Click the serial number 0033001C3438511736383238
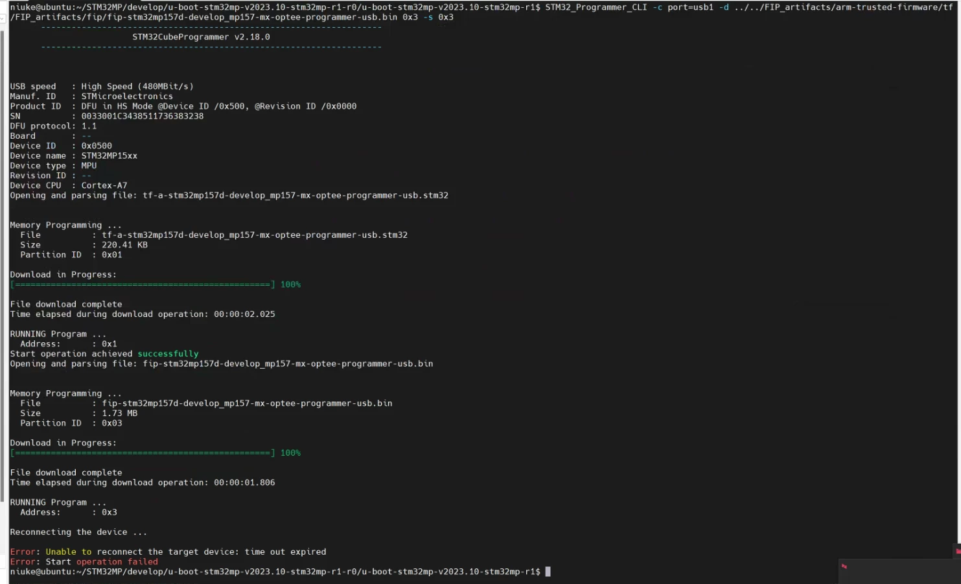The height and width of the screenshot is (584, 961). (x=142, y=116)
